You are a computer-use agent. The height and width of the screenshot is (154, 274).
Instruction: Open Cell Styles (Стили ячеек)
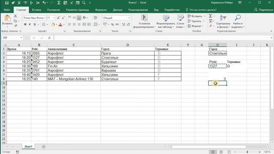pos(180,22)
